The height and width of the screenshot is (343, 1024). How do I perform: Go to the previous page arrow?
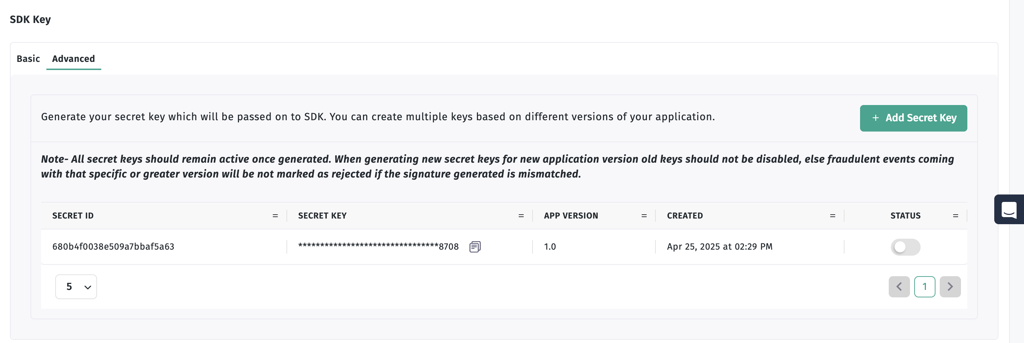899,286
